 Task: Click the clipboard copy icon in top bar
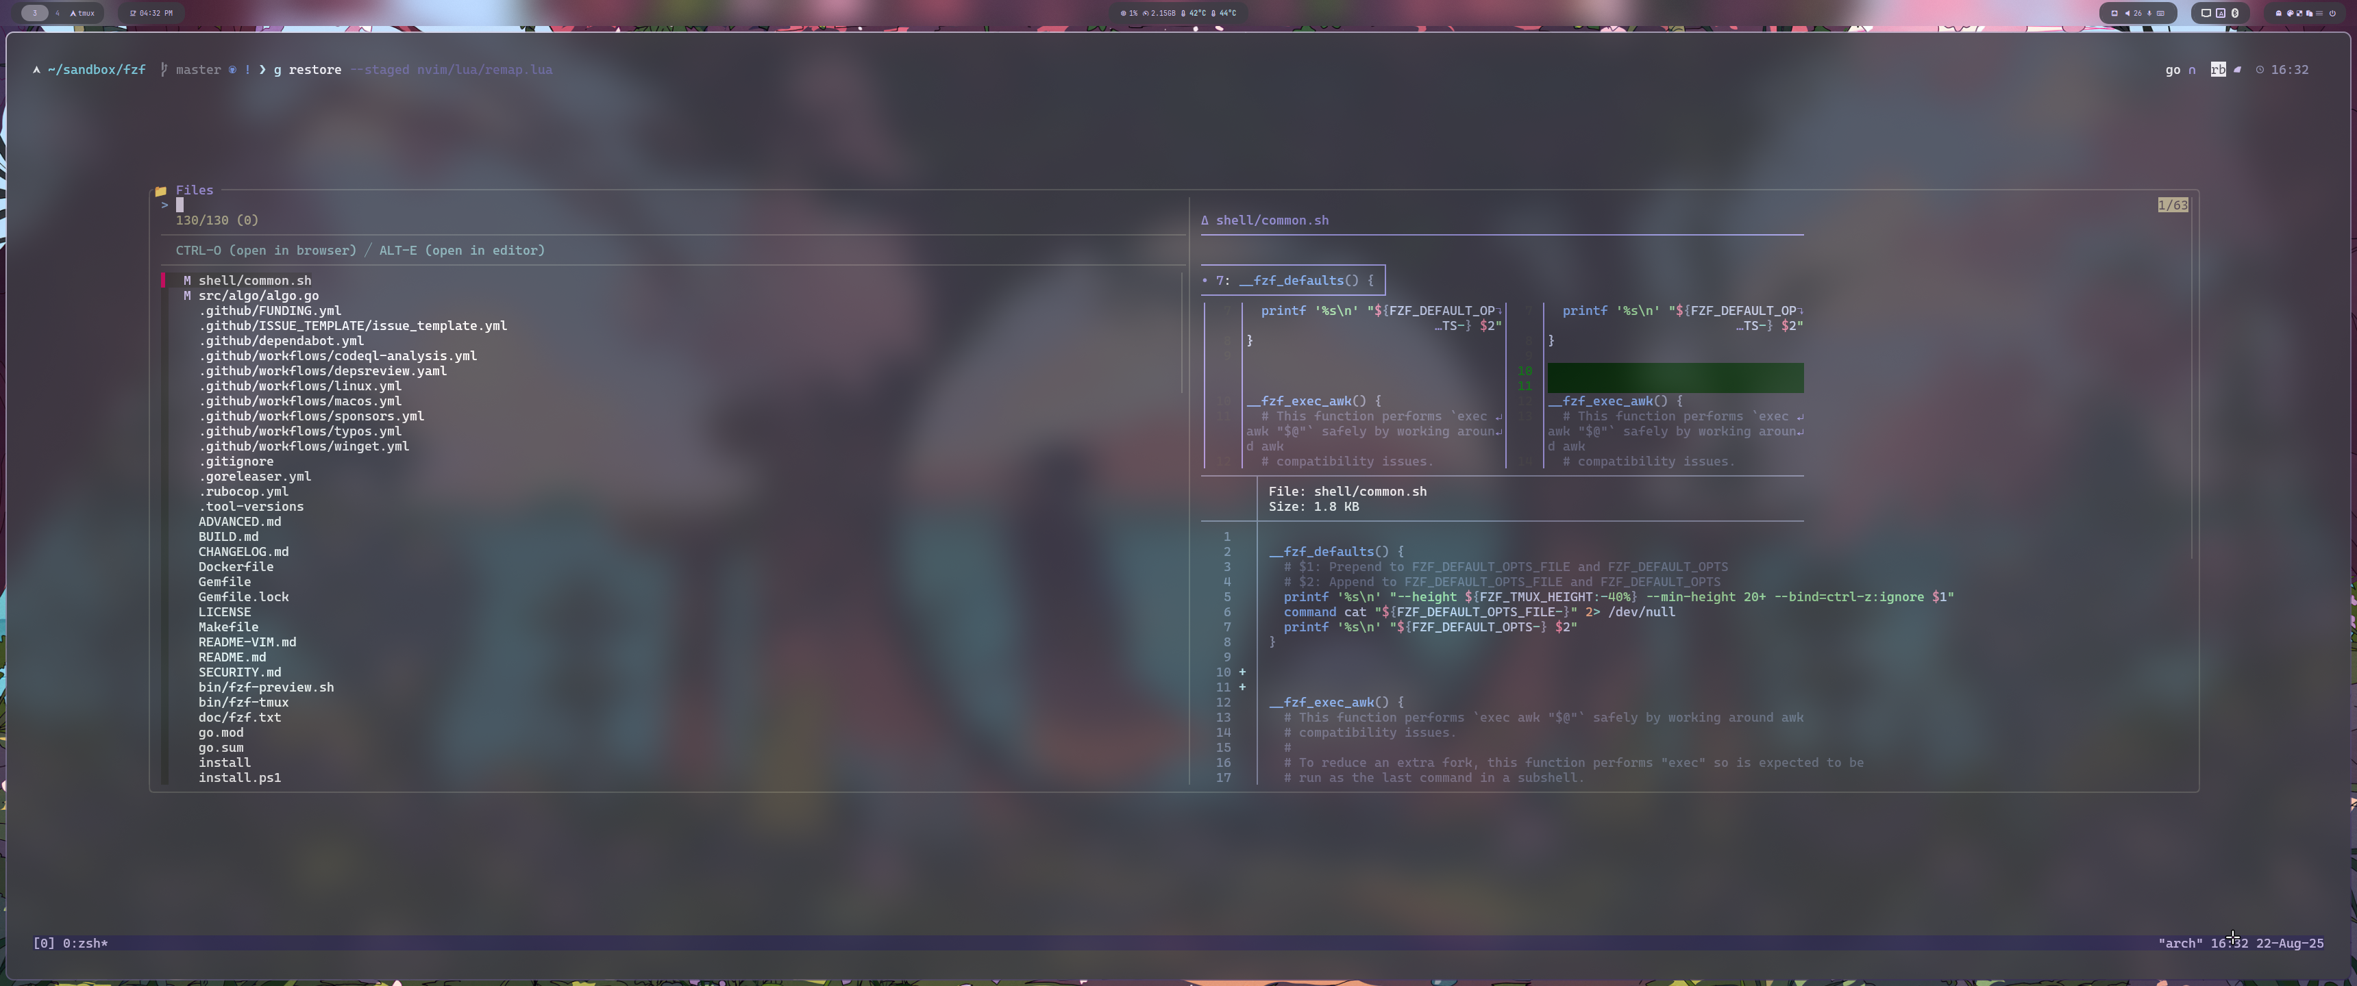click(2310, 13)
